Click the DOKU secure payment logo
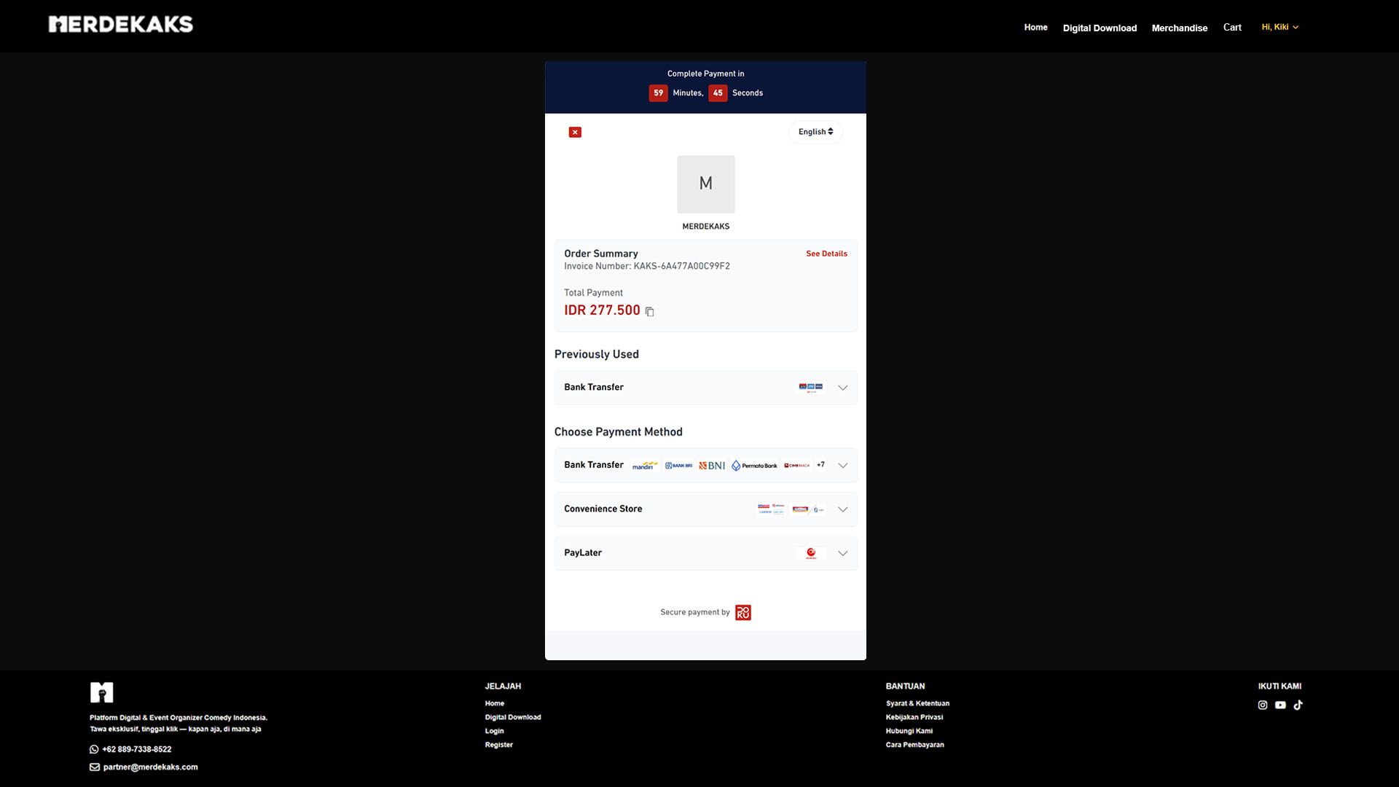The width and height of the screenshot is (1399, 787). pos(743,613)
